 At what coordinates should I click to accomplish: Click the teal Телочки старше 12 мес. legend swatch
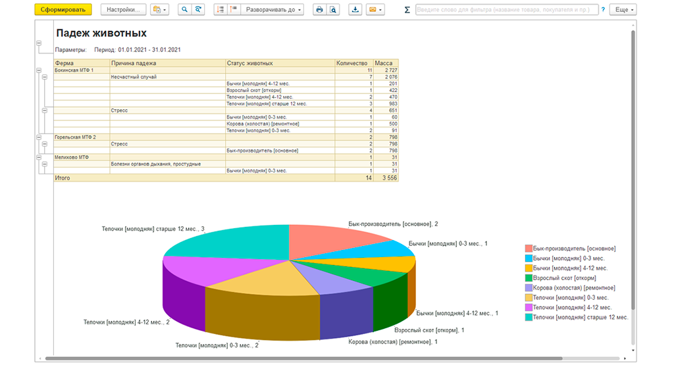(529, 317)
